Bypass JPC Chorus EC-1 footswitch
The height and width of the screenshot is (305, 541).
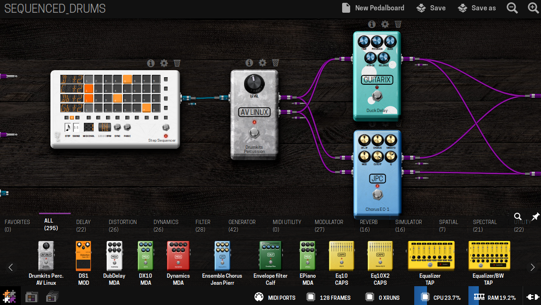pos(377,194)
